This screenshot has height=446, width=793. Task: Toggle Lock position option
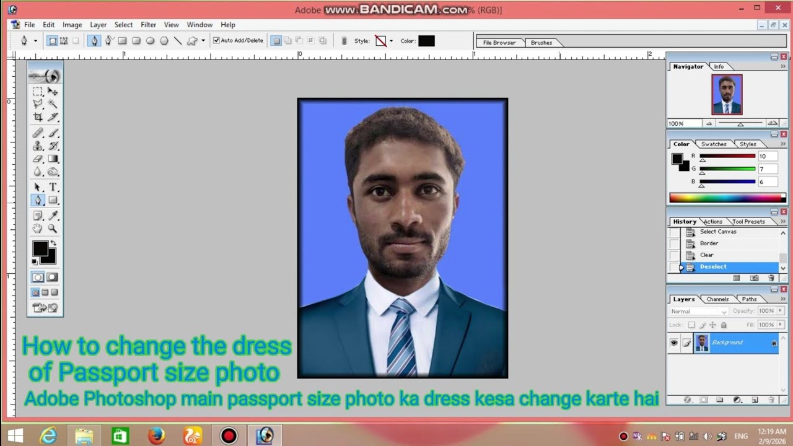712,325
